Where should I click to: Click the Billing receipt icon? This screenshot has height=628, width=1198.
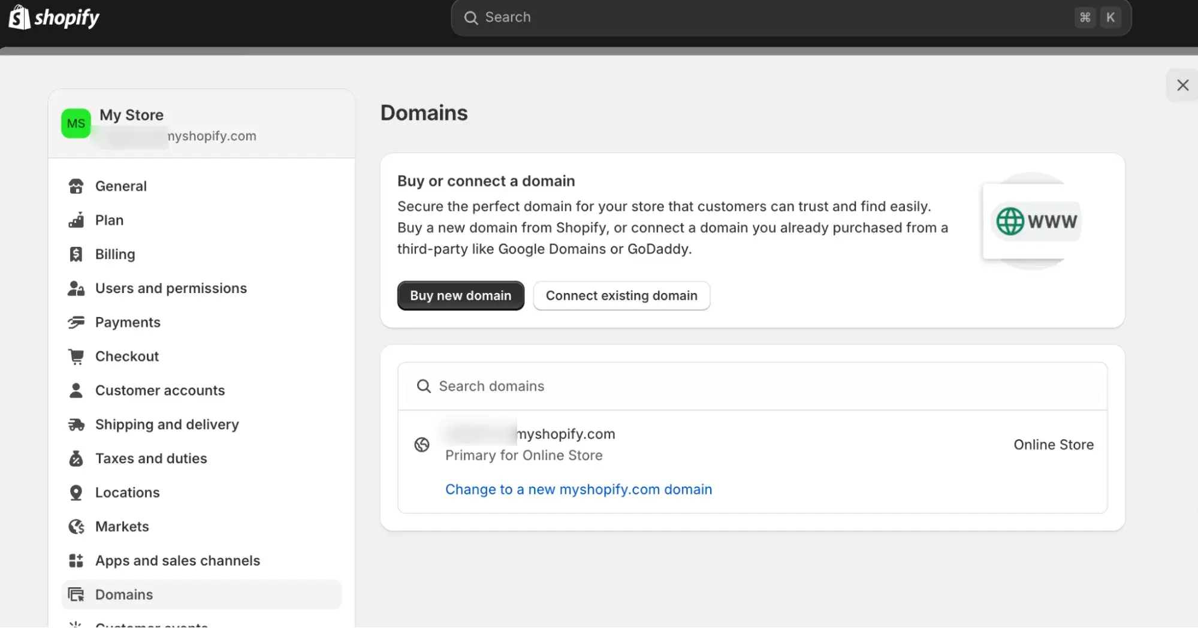(x=76, y=255)
